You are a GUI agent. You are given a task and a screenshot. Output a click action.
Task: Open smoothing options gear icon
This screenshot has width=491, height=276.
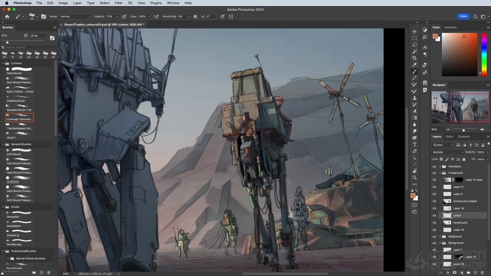195,16
